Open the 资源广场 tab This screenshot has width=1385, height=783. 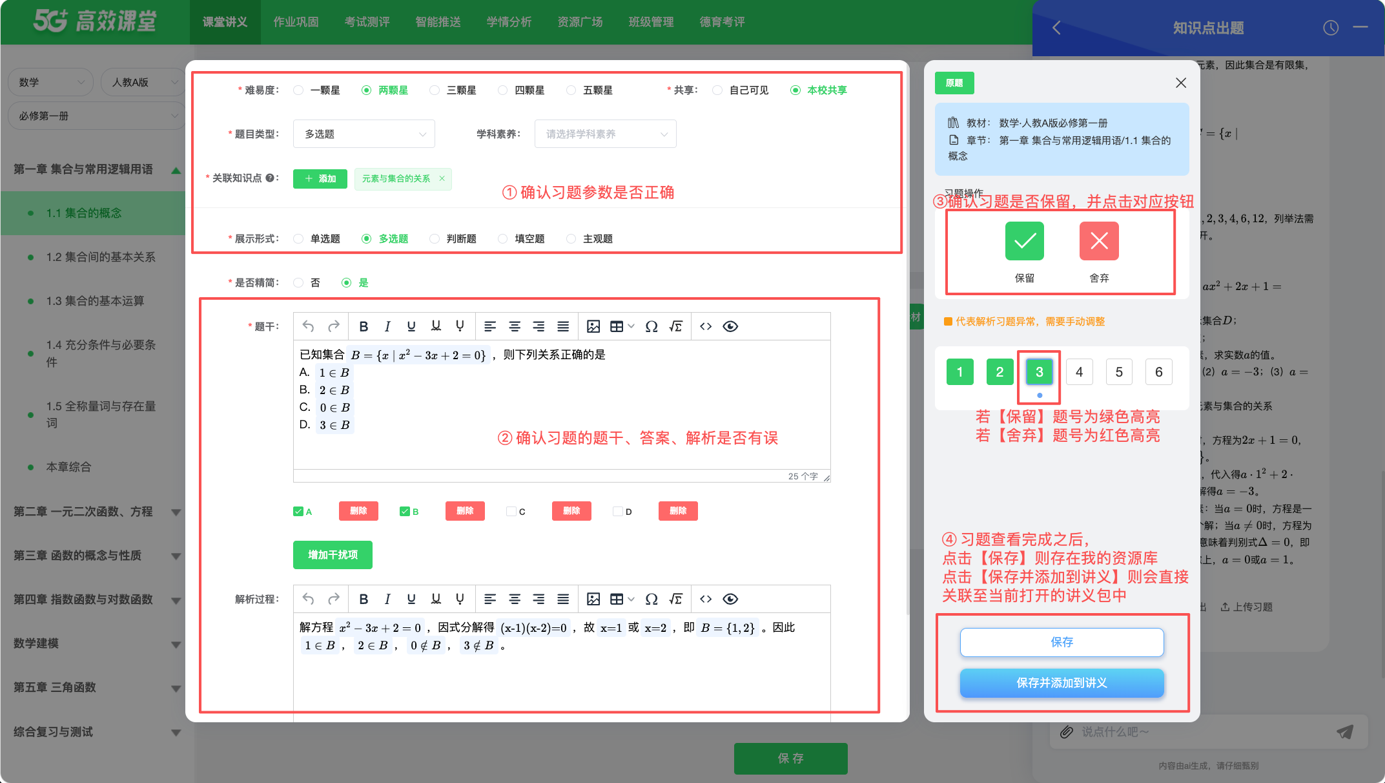pyautogui.click(x=580, y=22)
